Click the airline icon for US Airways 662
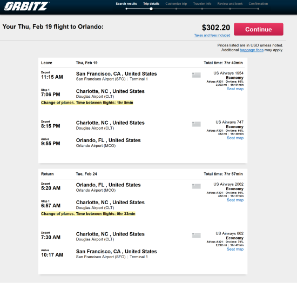297x283 pixels. coord(197,235)
